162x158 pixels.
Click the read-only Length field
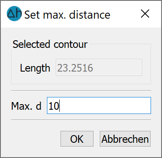tap(99, 67)
